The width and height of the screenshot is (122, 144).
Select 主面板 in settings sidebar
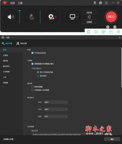[5, 55]
